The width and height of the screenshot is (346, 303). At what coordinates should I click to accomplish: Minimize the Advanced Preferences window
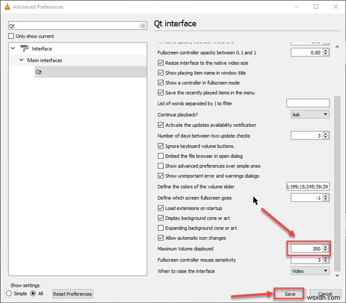pos(296,6)
